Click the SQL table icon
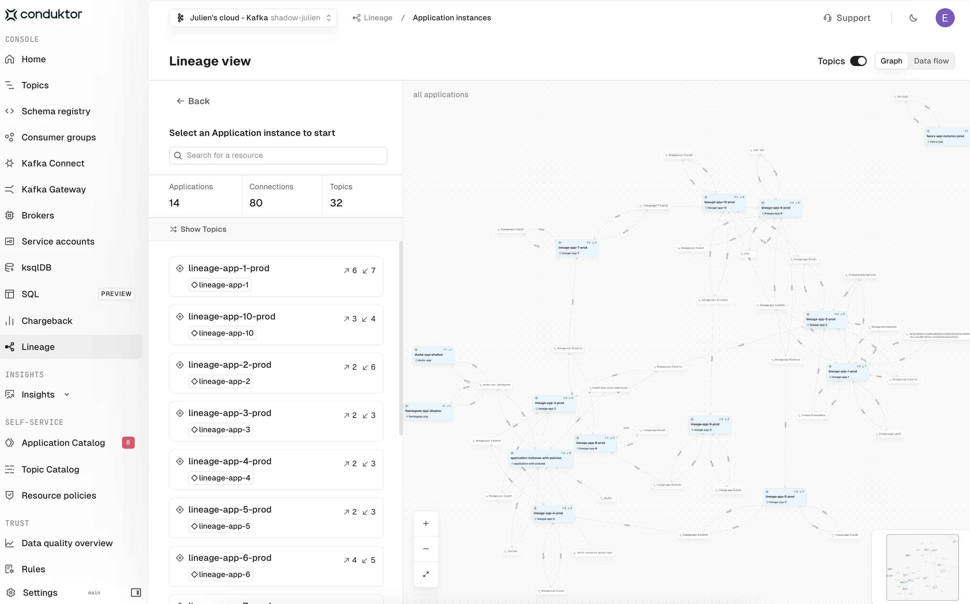Image resolution: width=970 pixels, height=604 pixels. click(x=10, y=294)
